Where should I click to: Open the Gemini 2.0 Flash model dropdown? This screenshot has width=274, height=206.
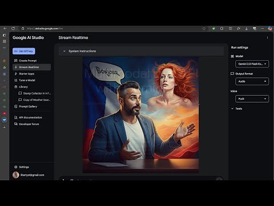coord(252,64)
